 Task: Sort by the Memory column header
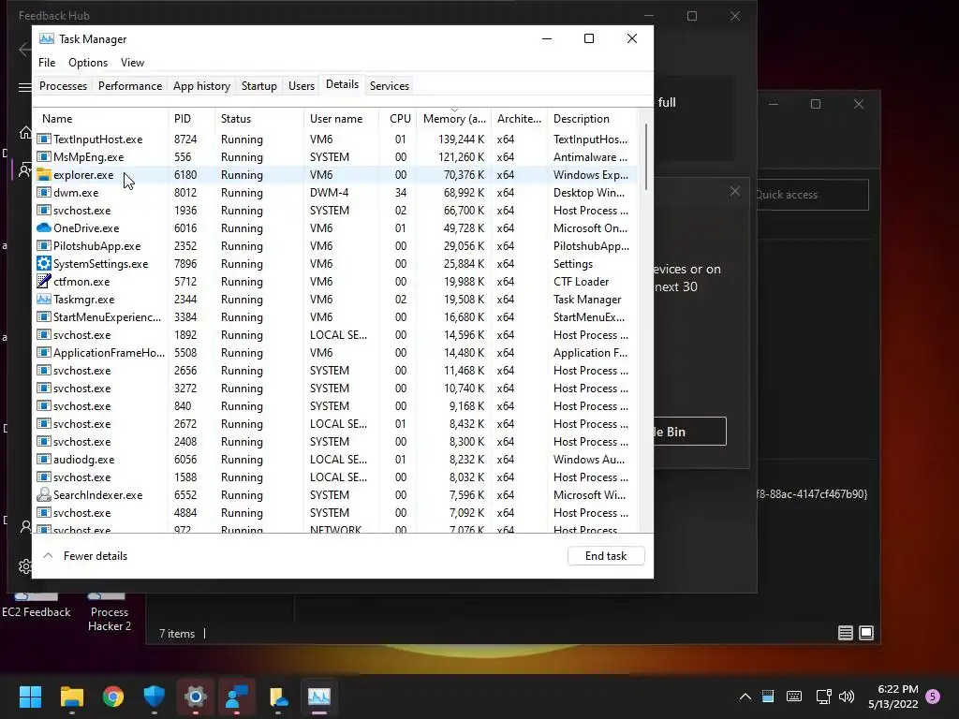[x=454, y=119]
